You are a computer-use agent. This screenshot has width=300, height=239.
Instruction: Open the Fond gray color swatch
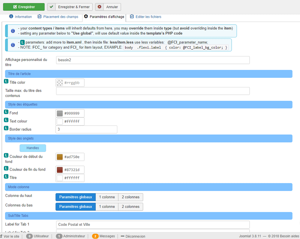[x=60, y=113]
